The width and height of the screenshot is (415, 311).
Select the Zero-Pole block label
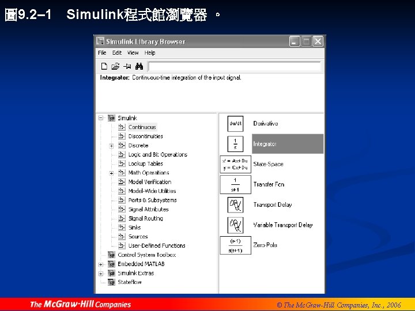[265, 245]
